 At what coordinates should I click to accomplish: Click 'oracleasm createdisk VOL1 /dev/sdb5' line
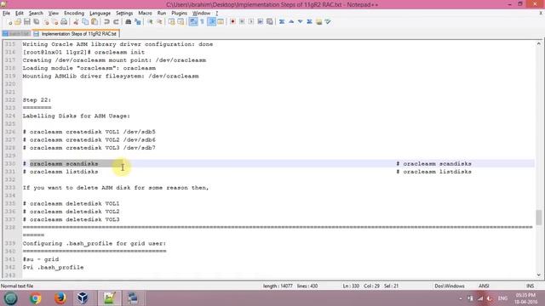tap(89, 132)
